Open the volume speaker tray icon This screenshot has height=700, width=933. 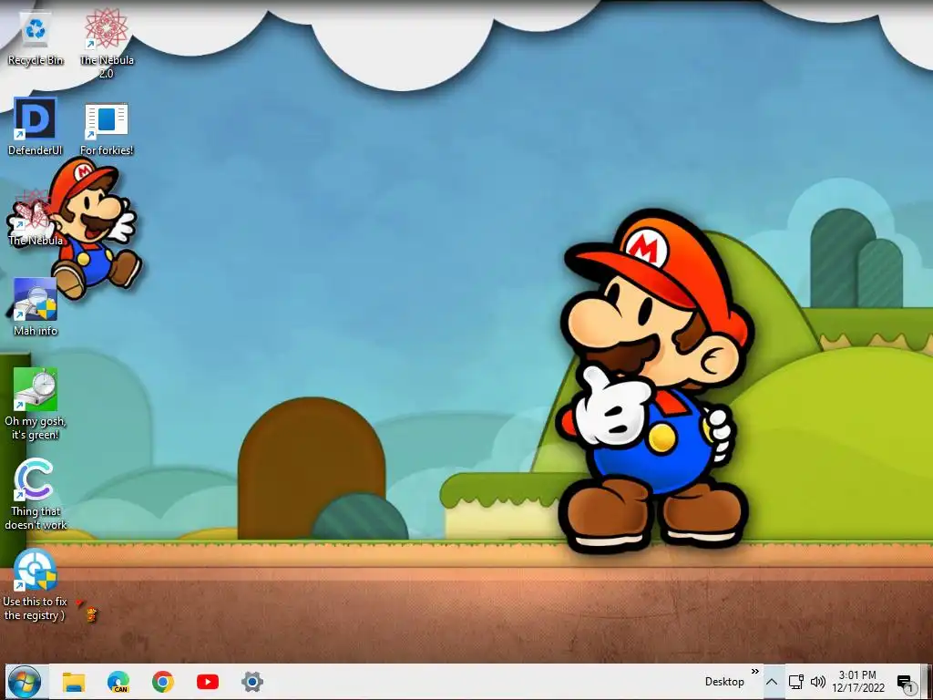coord(818,682)
